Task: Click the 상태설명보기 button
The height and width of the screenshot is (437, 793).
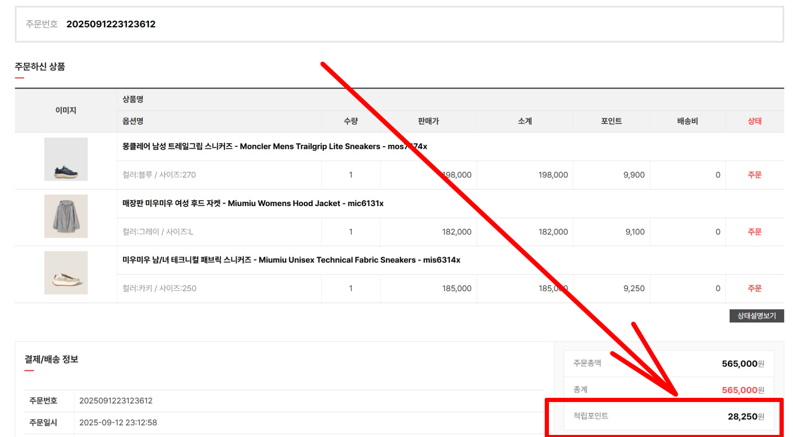Action: tap(756, 316)
